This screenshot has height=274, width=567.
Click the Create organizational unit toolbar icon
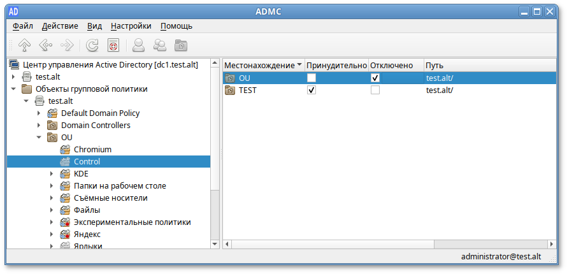tap(181, 45)
